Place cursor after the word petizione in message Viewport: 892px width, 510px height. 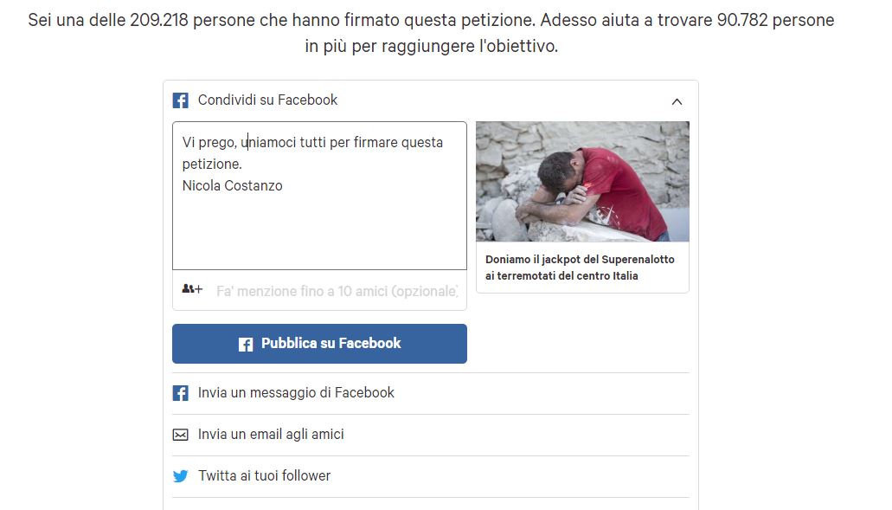(243, 164)
